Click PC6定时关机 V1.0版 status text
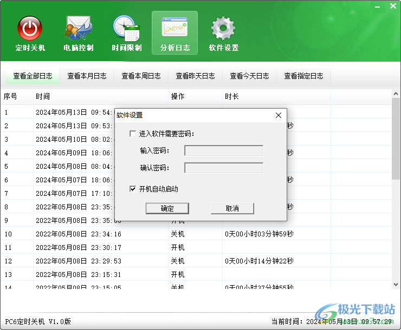401x330 pixels. click(38, 321)
